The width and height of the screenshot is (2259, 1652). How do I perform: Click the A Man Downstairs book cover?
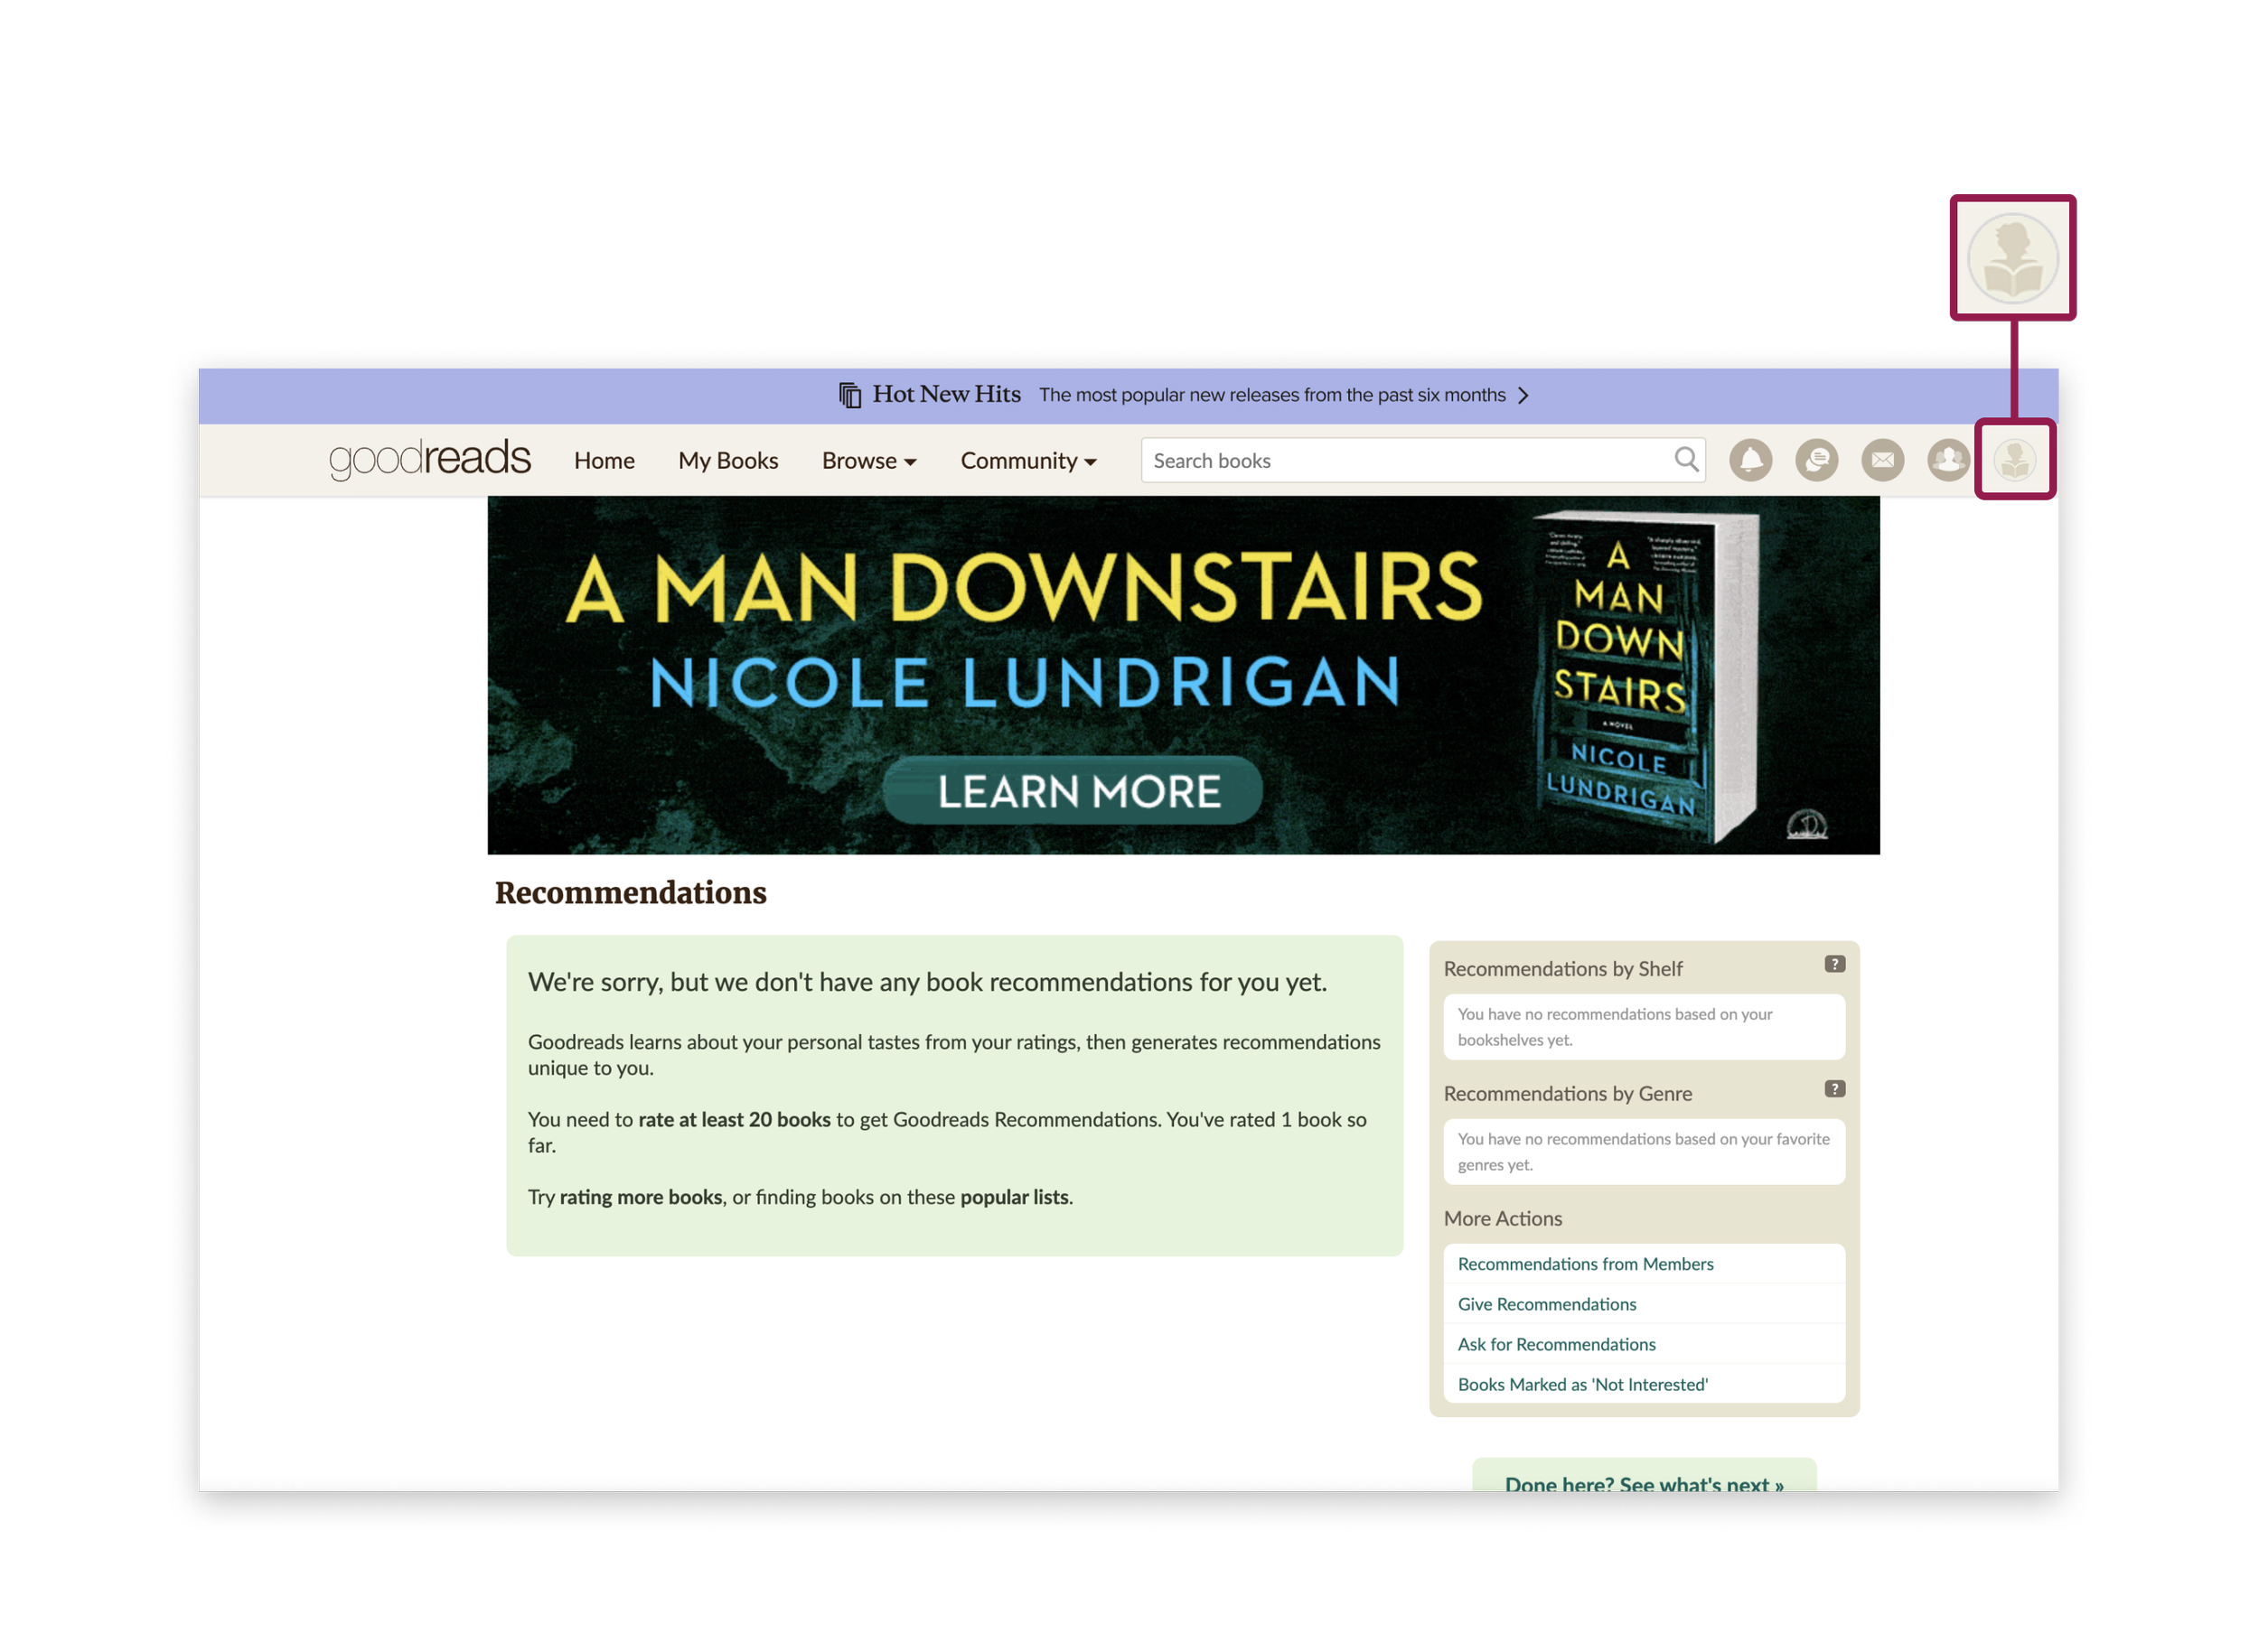tap(1644, 676)
